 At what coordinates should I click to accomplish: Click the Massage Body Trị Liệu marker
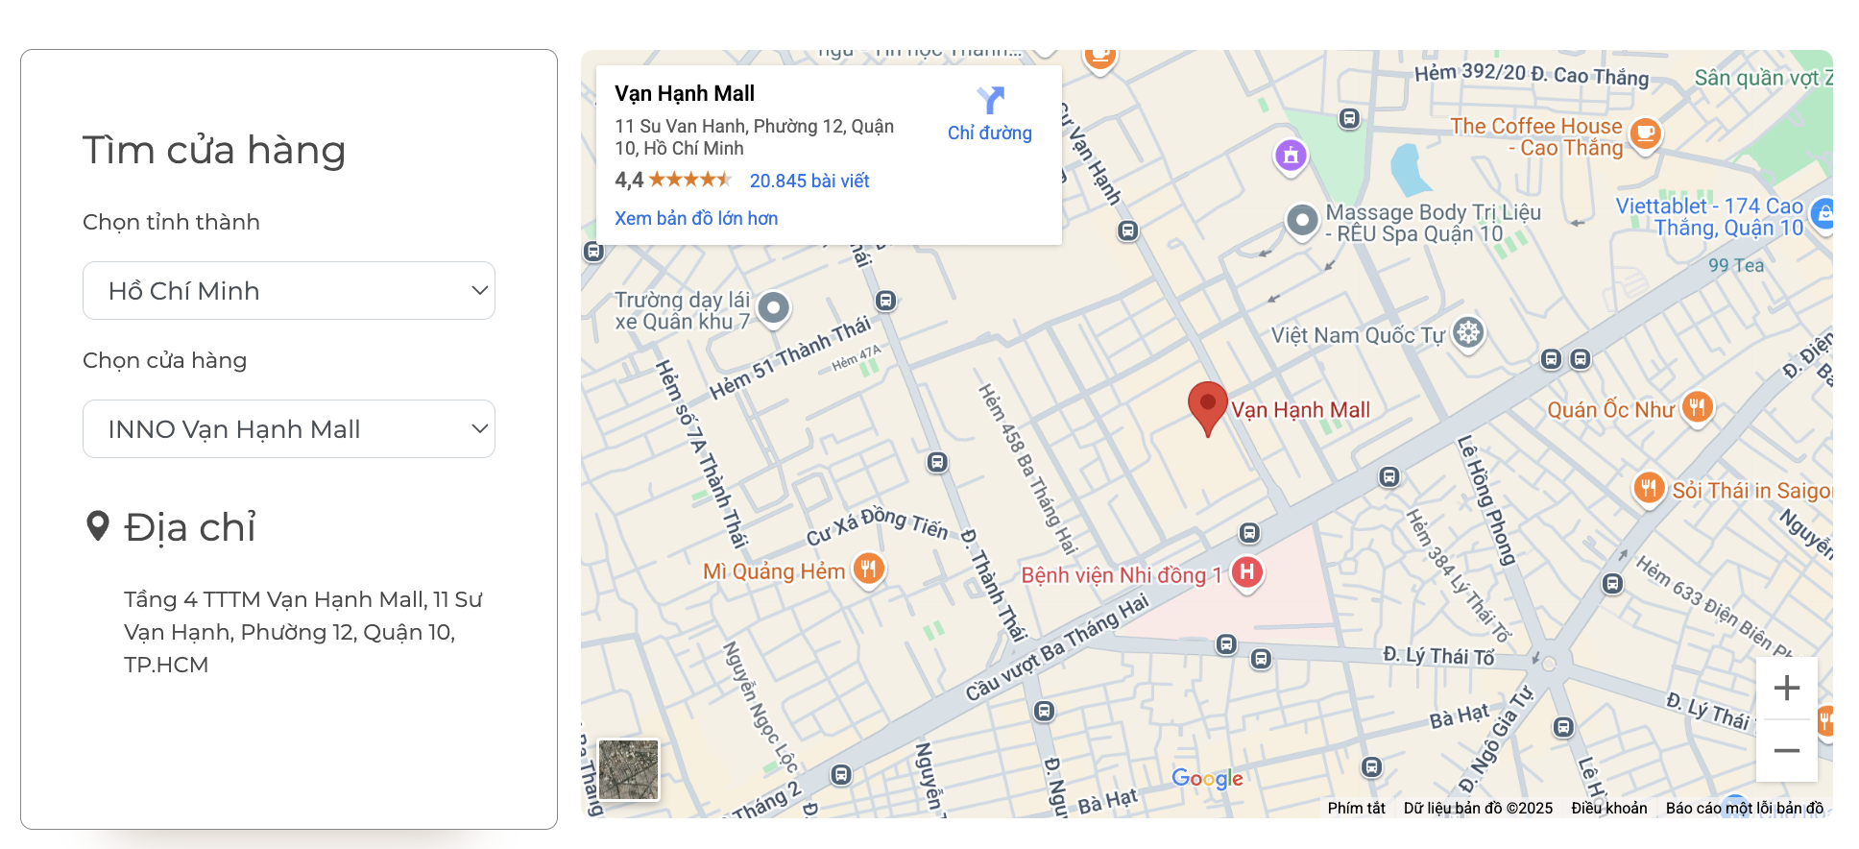(1302, 221)
